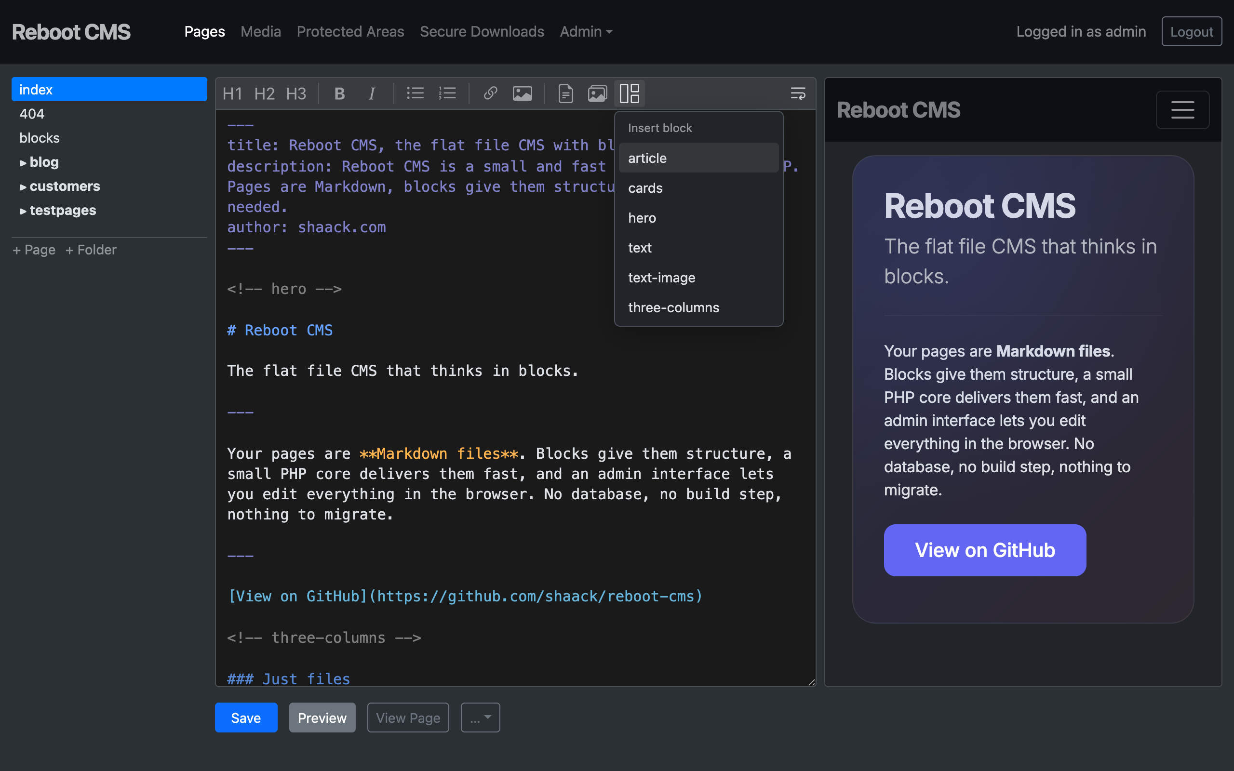Click the media gallery icon in toolbar
1234x771 pixels.
click(598, 93)
